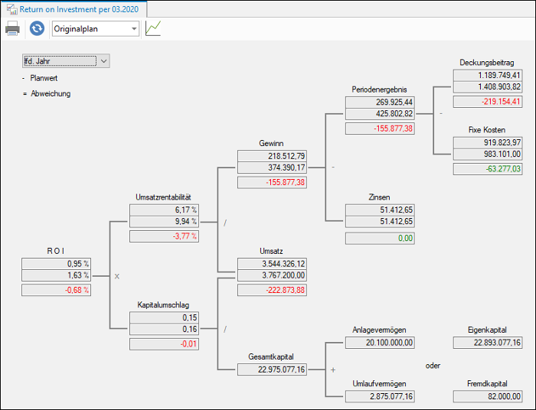
Task: Select Umsatzrentabilität plan value 9,94 %
Action: coord(164,221)
